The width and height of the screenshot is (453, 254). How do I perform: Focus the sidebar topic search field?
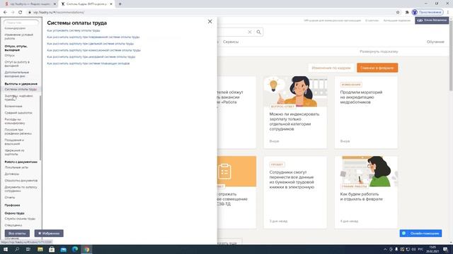pyautogui.click(x=21, y=23)
